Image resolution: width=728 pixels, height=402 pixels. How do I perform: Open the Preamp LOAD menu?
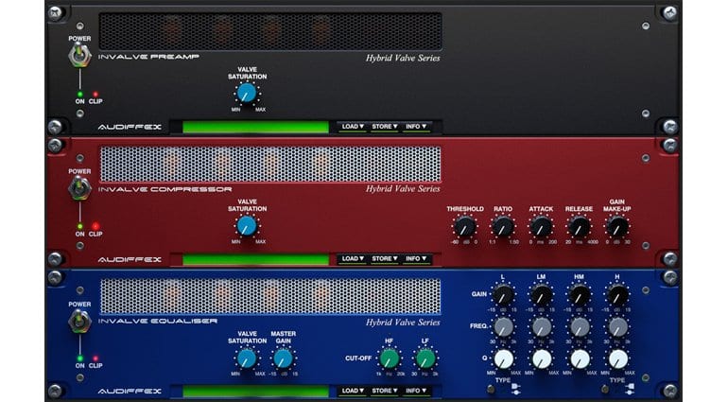(x=353, y=127)
